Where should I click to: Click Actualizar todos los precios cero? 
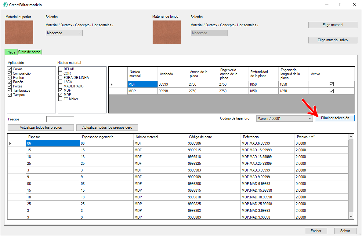click(107, 127)
